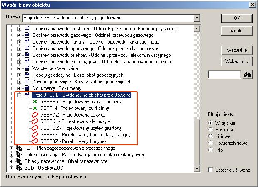Select the Powierzchniowe filter radio button

211,143
